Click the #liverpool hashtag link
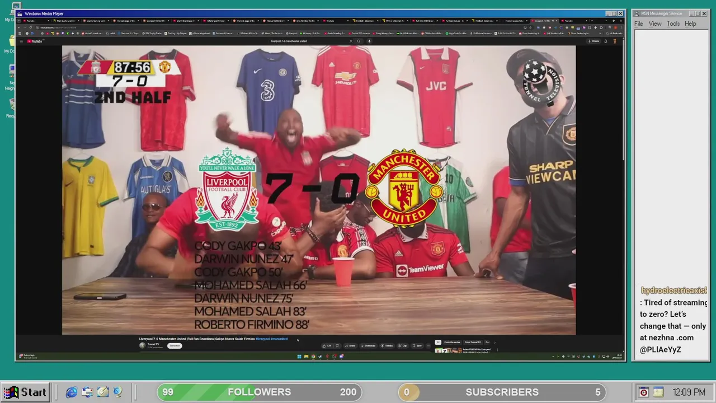This screenshot has width=716, height=403. pyautogui.click(x=262, y=339)
